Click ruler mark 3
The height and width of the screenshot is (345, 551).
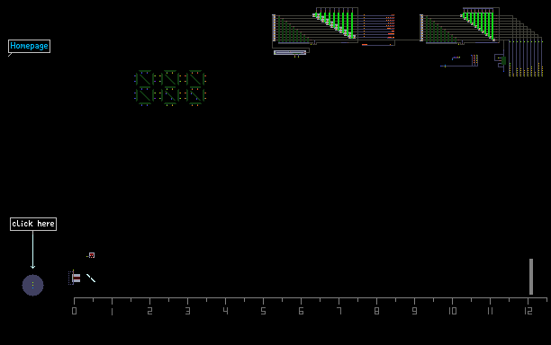[x=187, y=311]
